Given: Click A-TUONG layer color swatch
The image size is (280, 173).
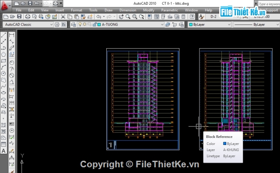Looking at the screenshot, I should pos(99,25).
